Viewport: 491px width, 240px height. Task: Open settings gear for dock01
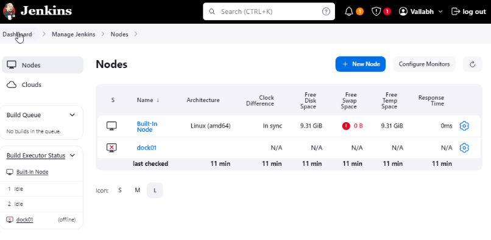coord(464,148)
